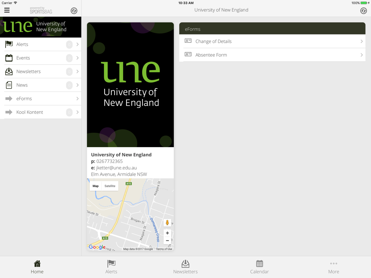The width and height of the screenshot is (371, 278).
Task: Switch to the Newsletters tab in bottom bar
Action: (x=185, y=267)
